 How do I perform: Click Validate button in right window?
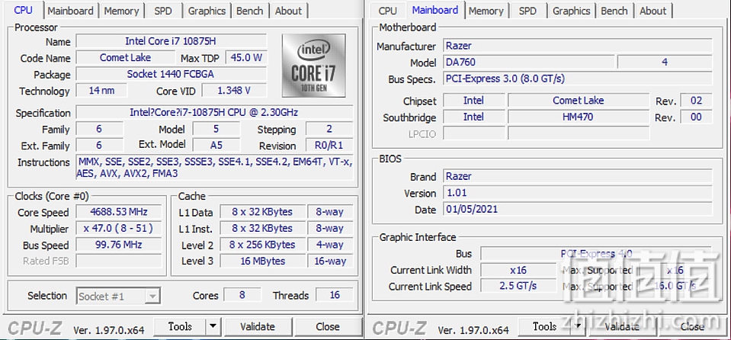pos(622,326)
